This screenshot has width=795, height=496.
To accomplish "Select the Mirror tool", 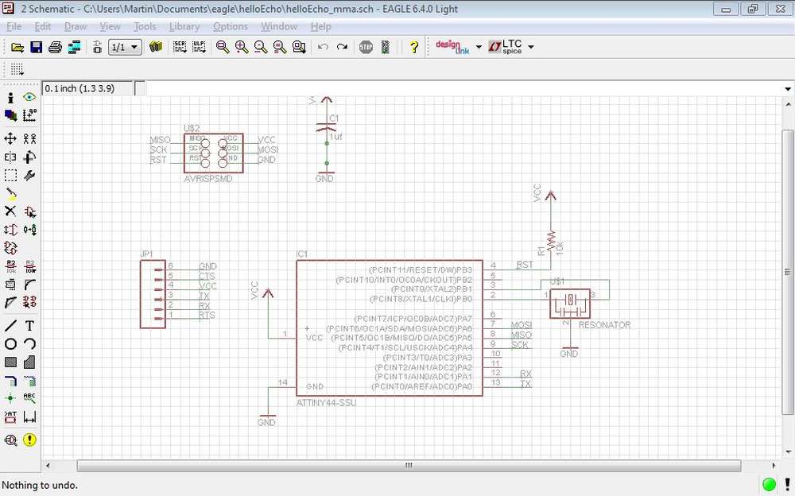I will click(10, 157).
